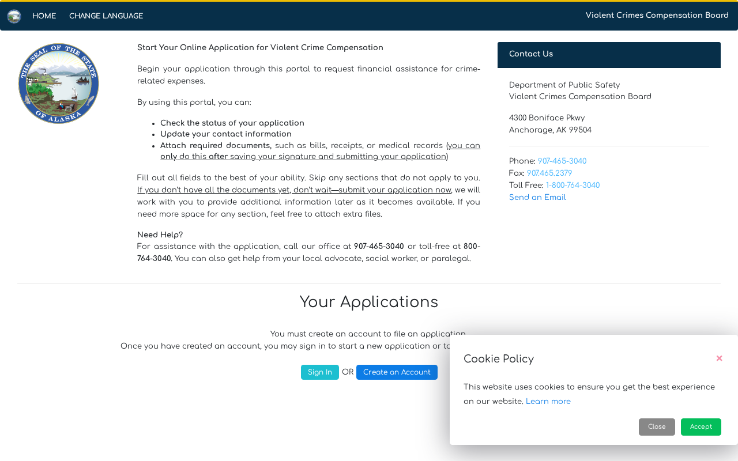This screenshot has width=738, height=461.
Task: Click the large Alaska state seal image
Action: [59, 84]
